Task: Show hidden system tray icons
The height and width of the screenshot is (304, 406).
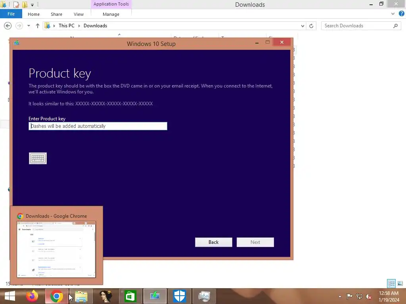Action: click(x=340, y=296)
